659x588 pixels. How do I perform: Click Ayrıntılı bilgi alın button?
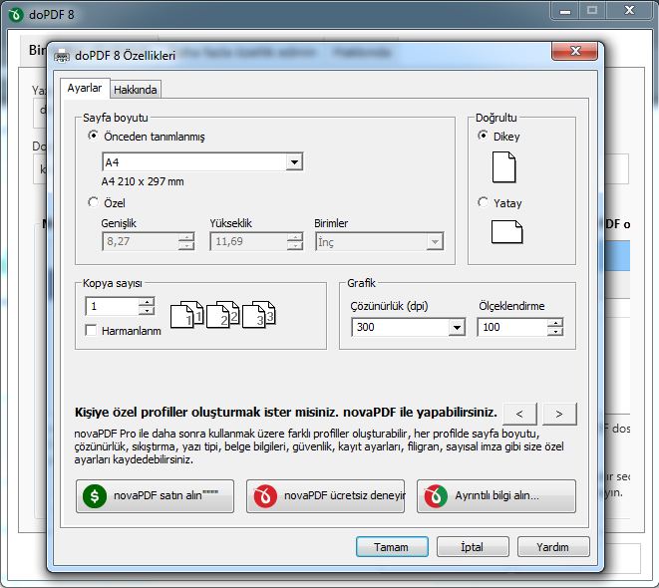pyautogui.click(x=495, y=496)
